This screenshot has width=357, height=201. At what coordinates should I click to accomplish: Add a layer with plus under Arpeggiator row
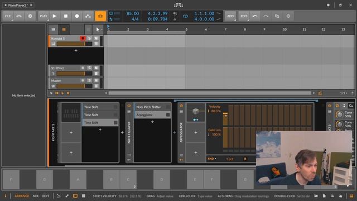[152, 122]
